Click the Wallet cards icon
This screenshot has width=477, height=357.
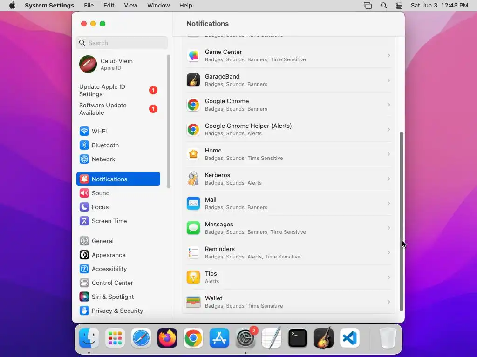coord(193,302)
